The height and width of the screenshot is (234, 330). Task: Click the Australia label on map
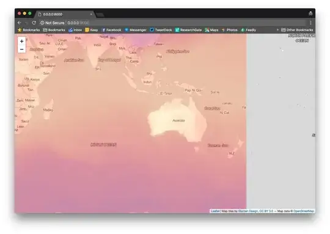coord(178,120)
